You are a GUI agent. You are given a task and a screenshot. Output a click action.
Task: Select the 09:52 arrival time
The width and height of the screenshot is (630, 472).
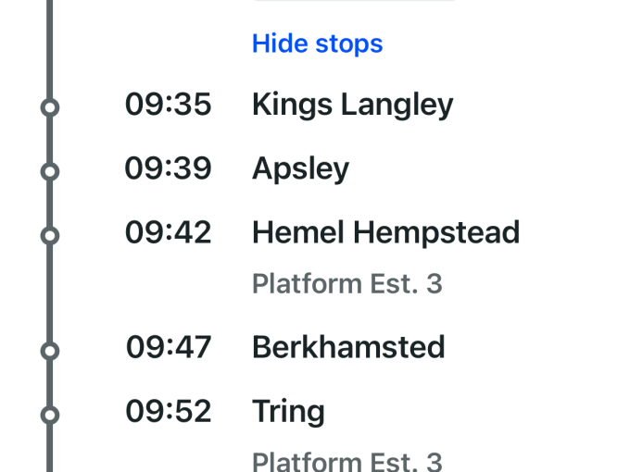coord(169,412)
